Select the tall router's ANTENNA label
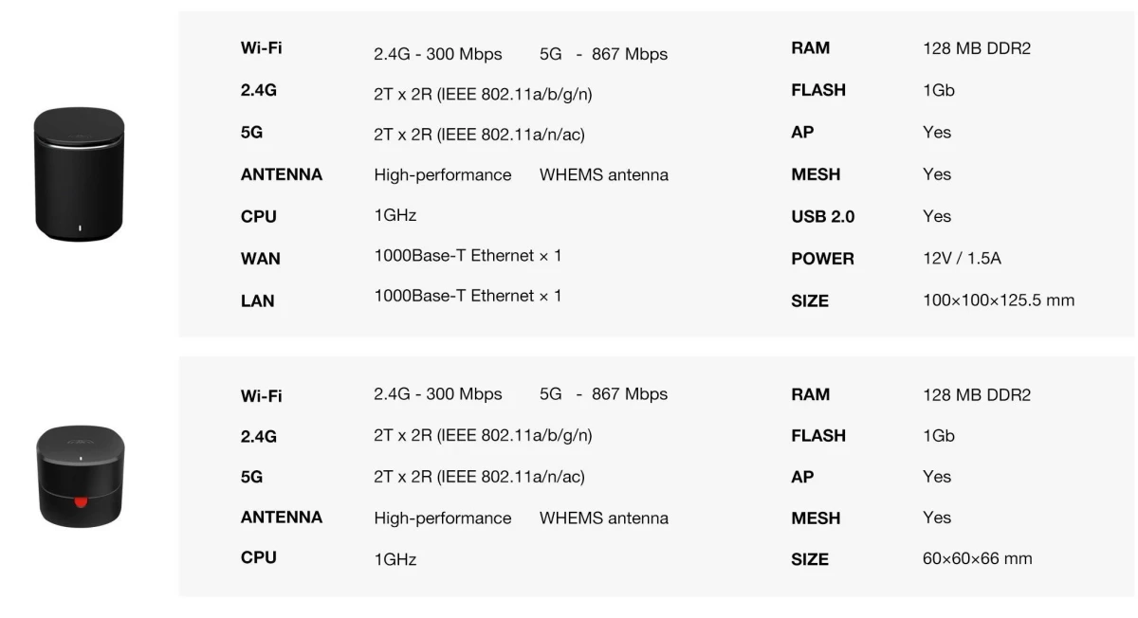 [x=281, y=174]
